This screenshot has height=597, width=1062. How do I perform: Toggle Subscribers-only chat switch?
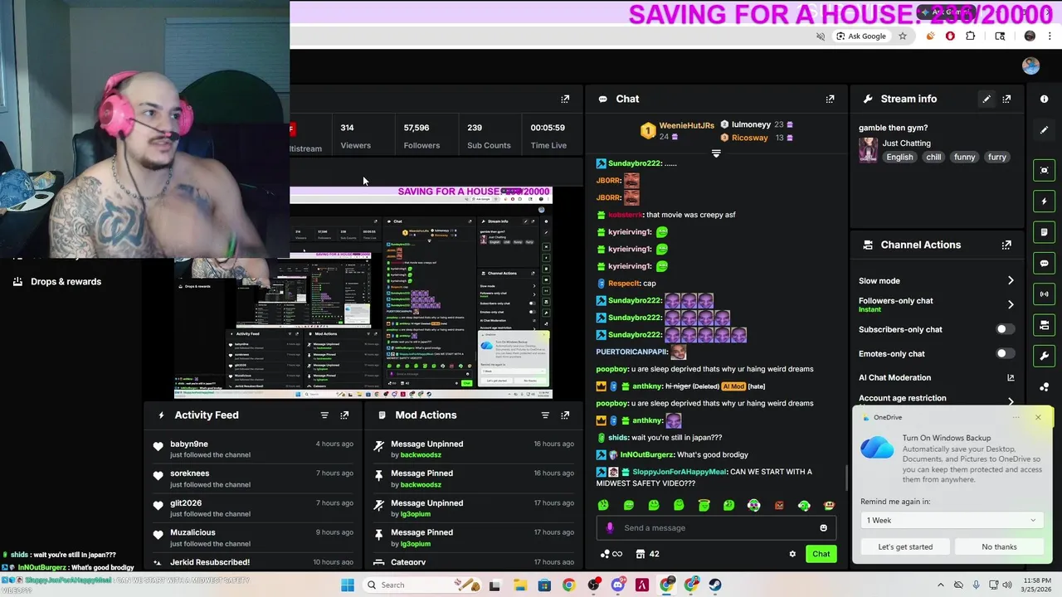[1004, 329]
